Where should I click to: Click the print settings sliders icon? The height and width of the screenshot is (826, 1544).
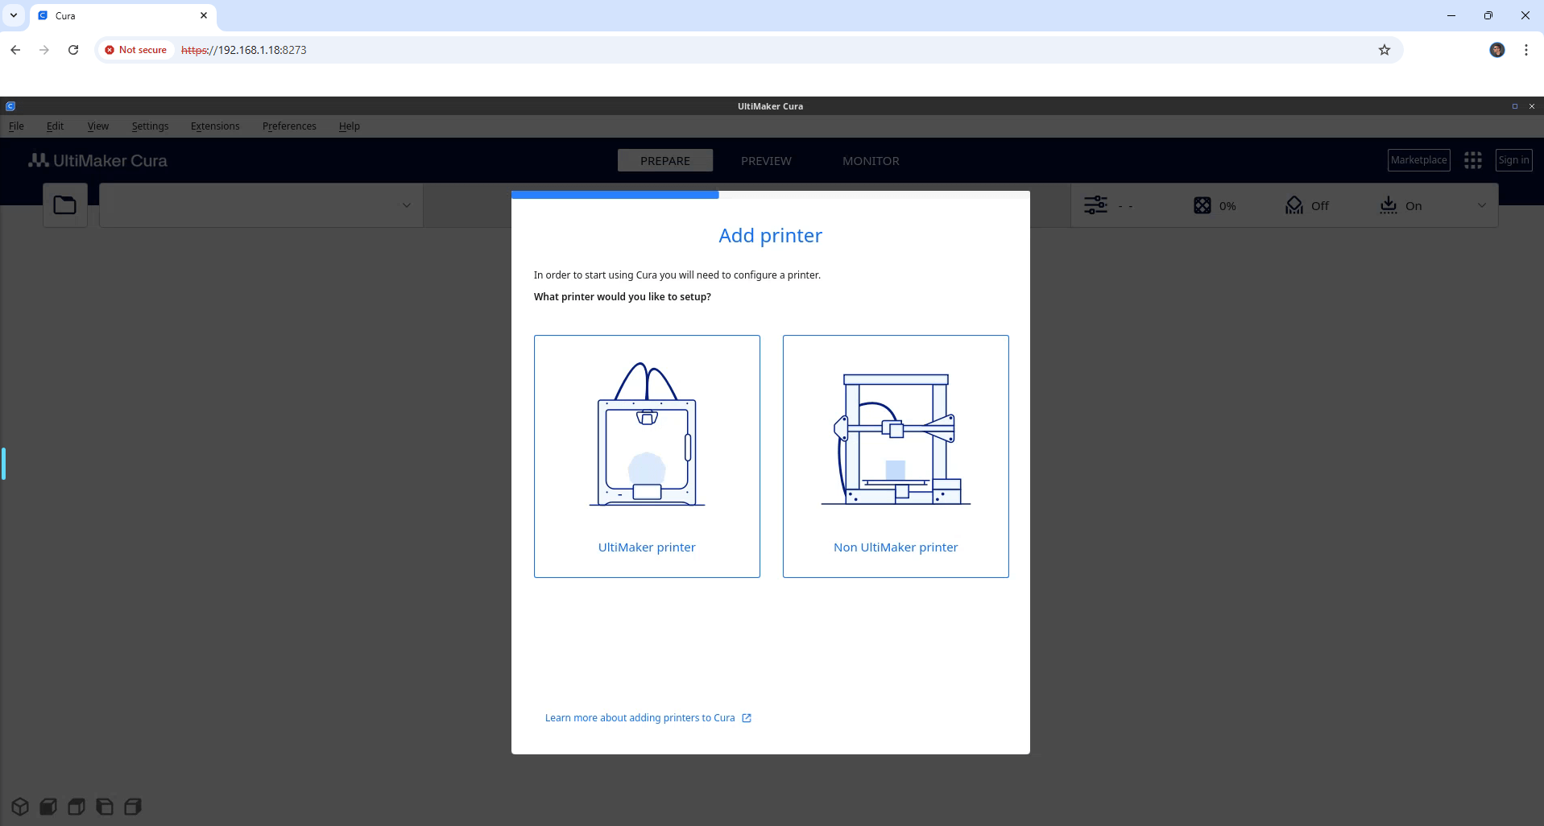click(1096, 205)
